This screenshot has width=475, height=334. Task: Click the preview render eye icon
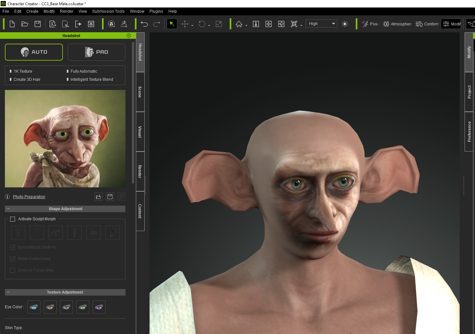tap(91, 24)
